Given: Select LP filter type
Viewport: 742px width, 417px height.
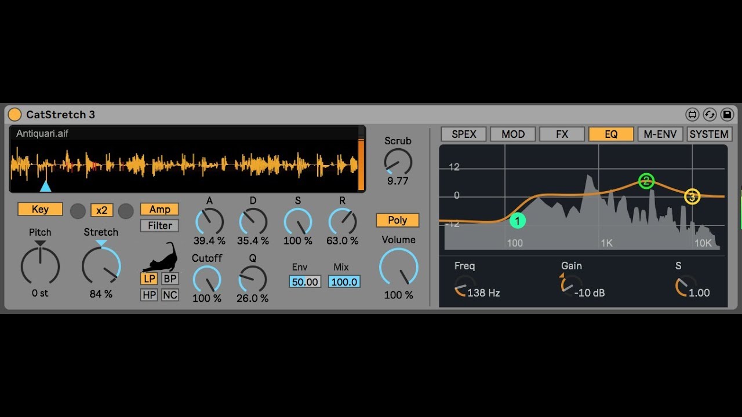Looking at the screenshot, I should [x=150, y=279].
